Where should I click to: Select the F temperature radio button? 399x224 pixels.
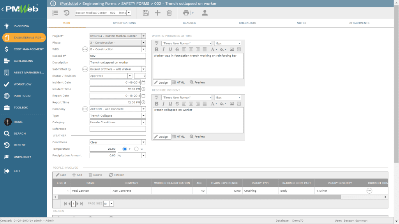click(x=124, y=149)
